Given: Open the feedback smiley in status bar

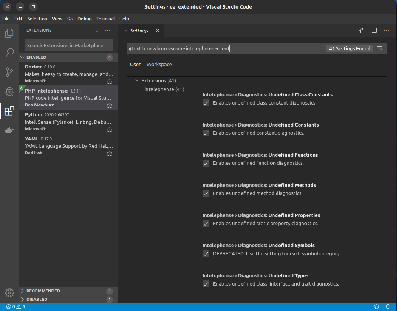Looking at the screenshot, I should tap(377, 307).
